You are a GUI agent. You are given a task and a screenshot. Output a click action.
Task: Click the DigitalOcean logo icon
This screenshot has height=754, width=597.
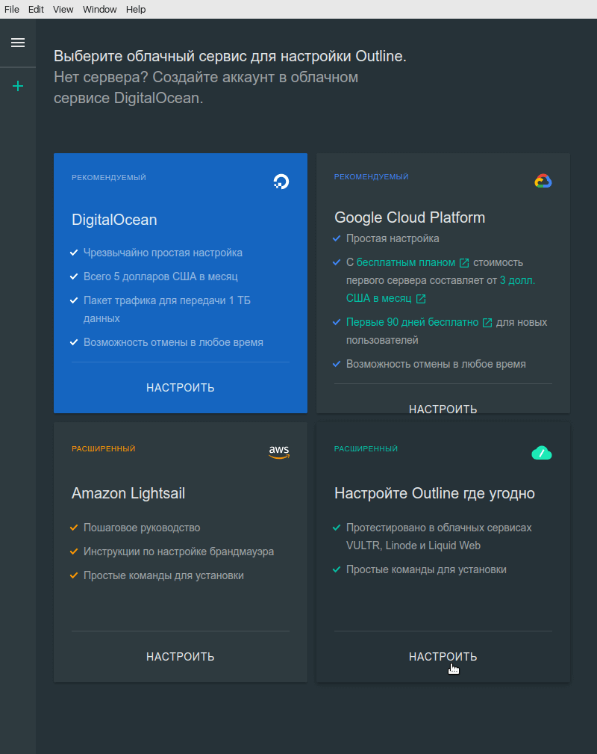coord(281,182)
